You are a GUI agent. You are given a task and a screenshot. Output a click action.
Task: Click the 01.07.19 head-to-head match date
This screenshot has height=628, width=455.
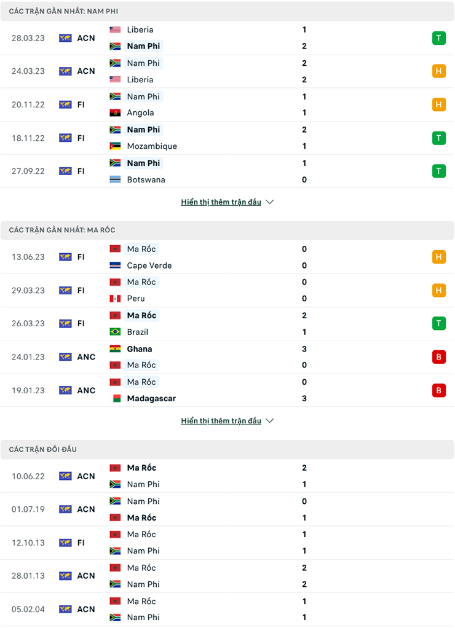click(x=28, y=509)
